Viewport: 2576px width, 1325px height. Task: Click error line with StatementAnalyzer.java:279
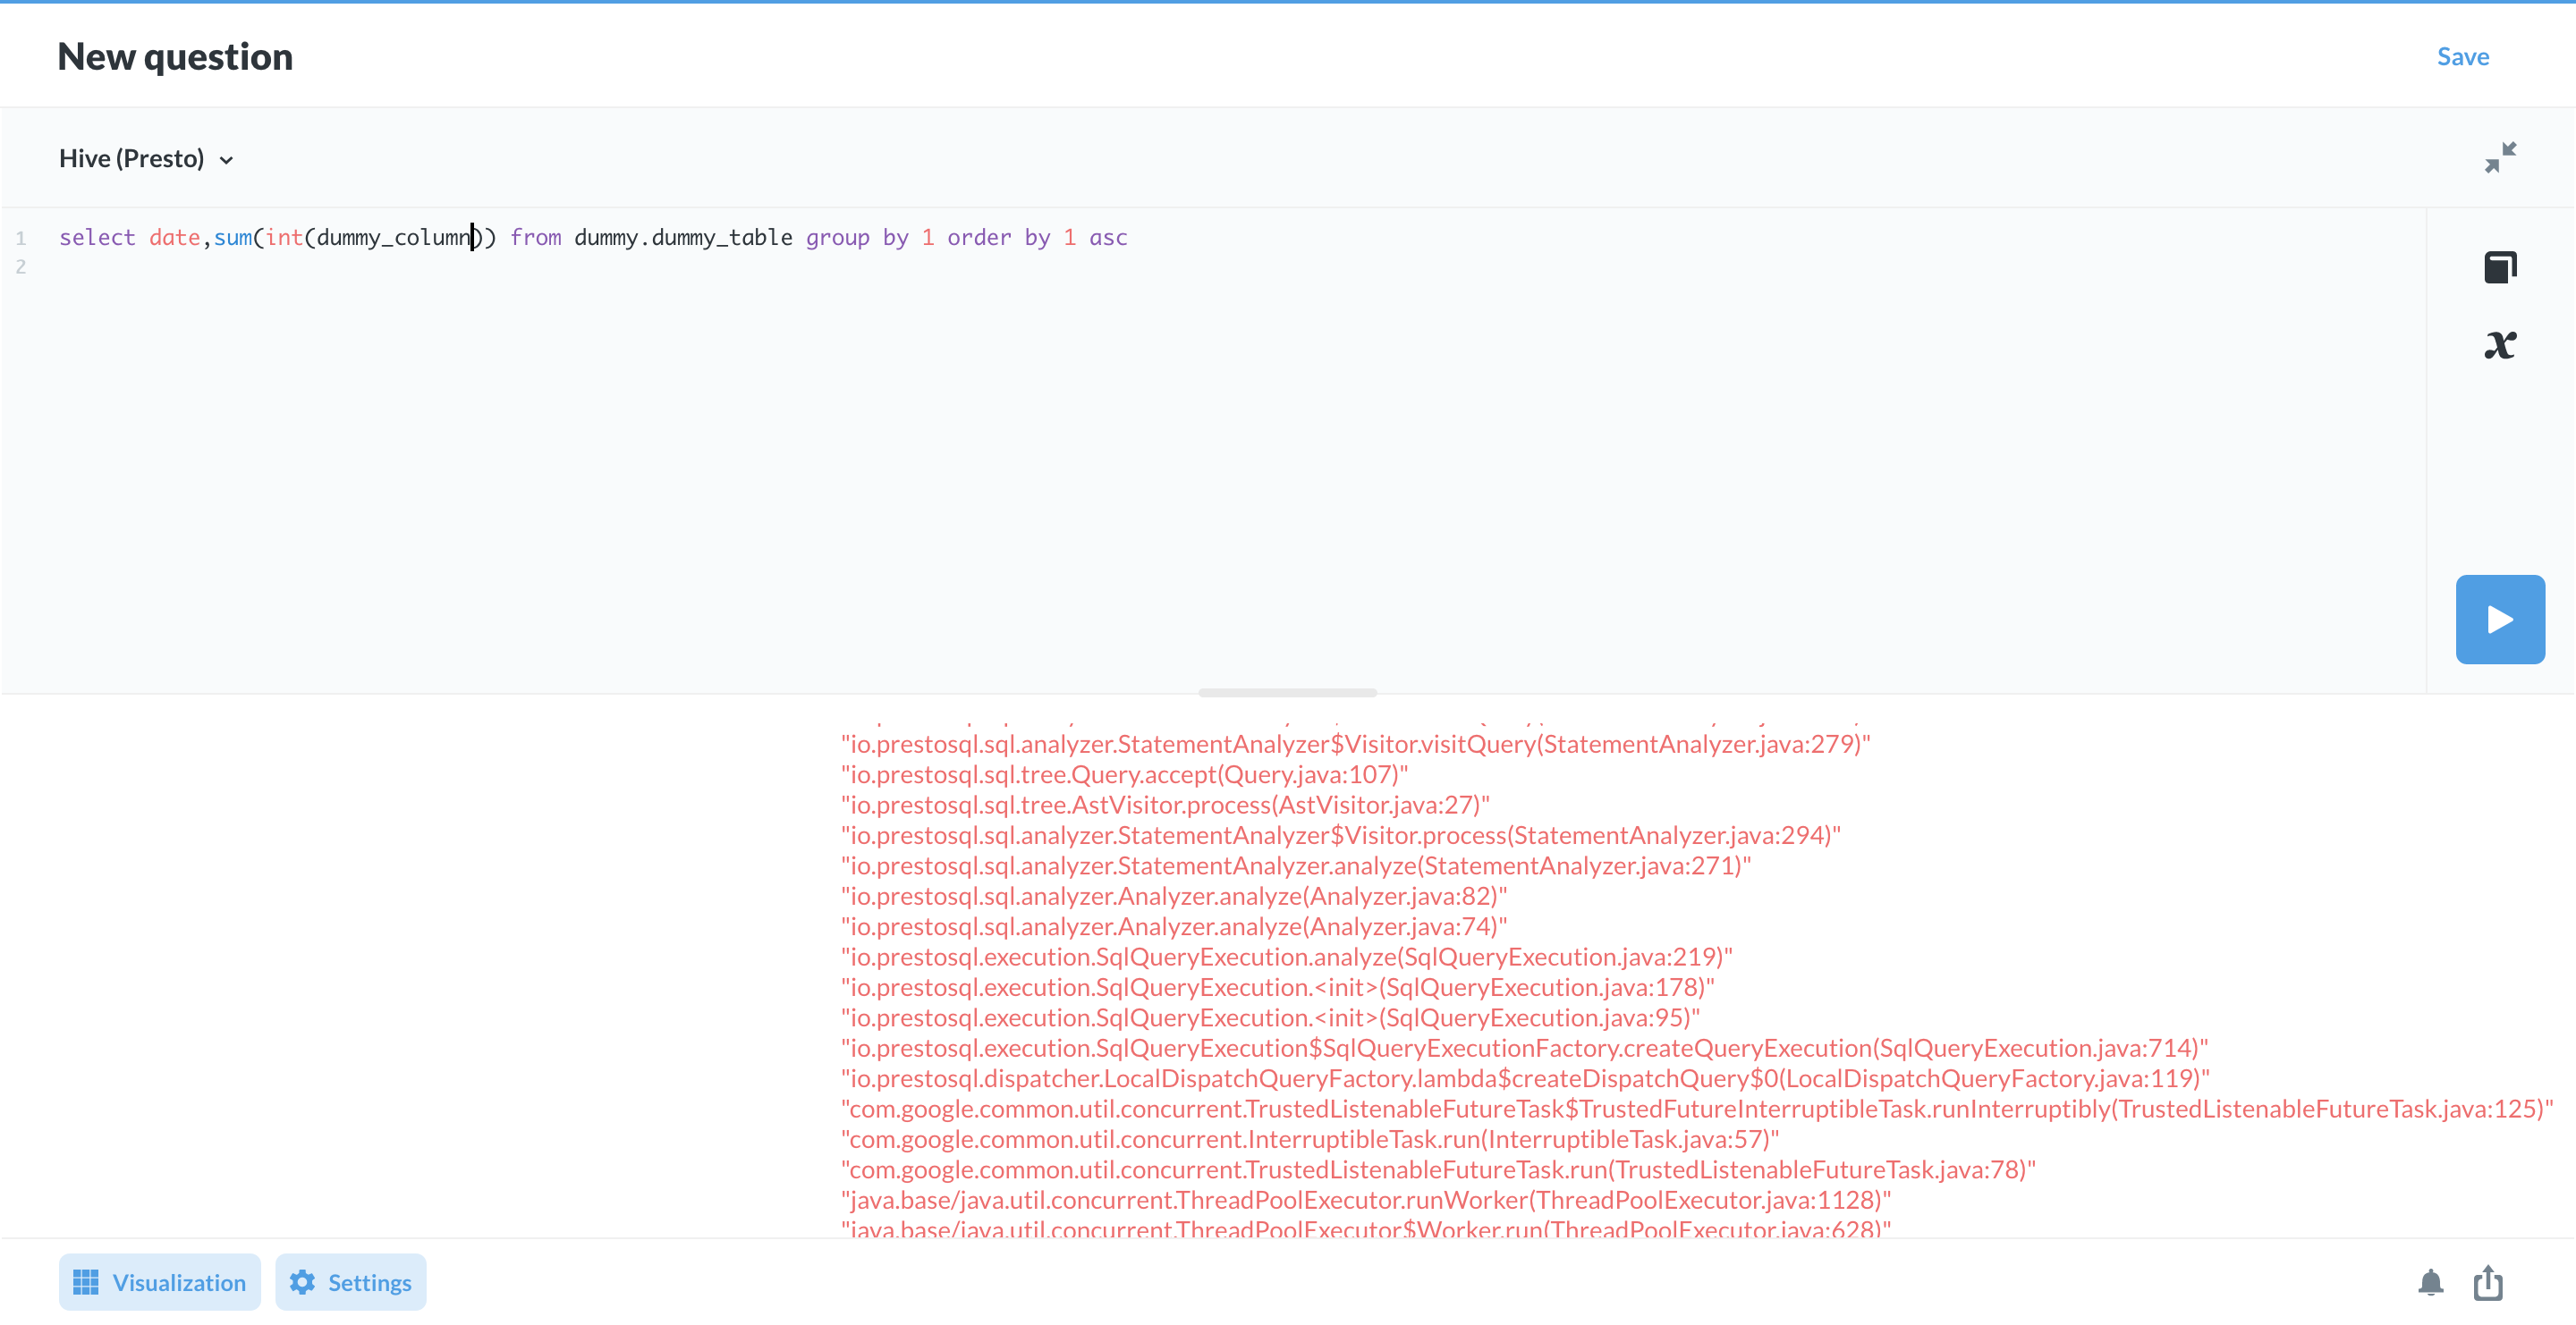(1355, 744)
